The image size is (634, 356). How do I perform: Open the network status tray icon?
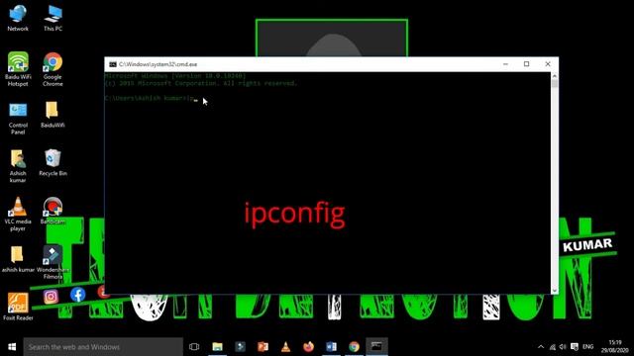tap(553, 347)
